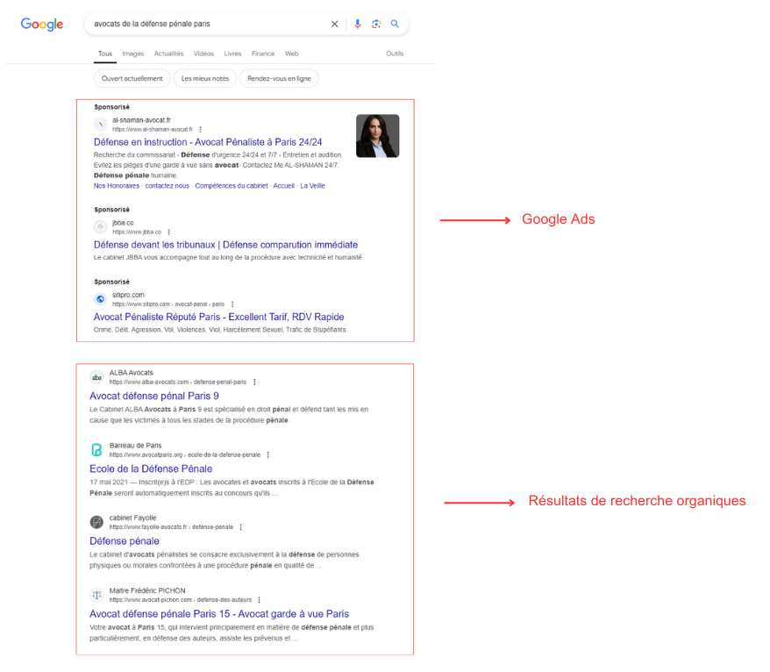Click the Maître Frédéric PICHON favicon
Screen dimensions: 770x672
point(96,595)
